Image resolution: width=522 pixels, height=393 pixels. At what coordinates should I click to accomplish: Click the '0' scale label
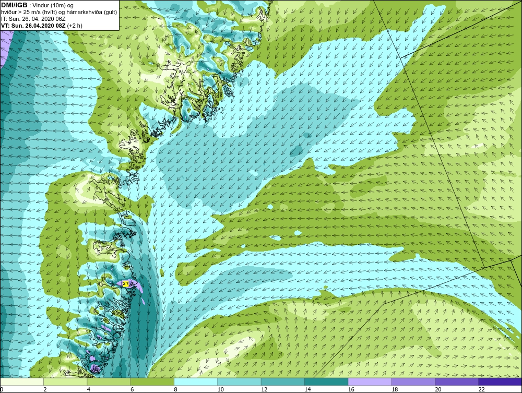click(x=2, y=389)
